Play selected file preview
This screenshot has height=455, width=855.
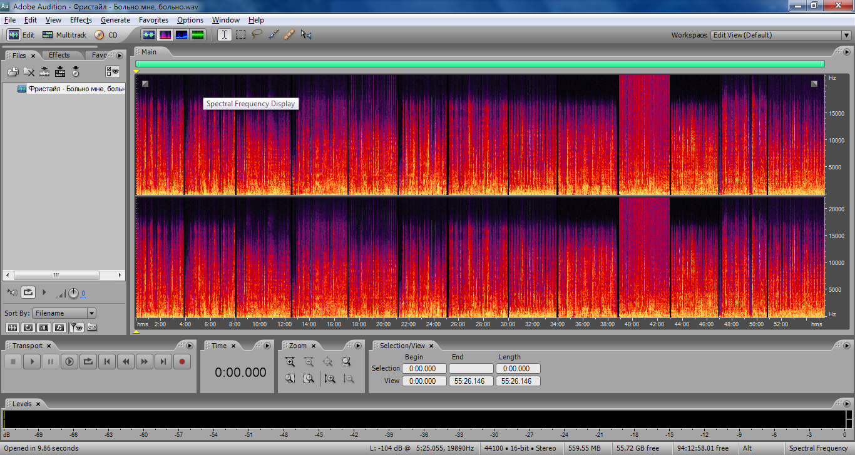(44, 292)
